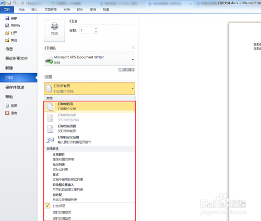Click the 打印机属性 link
The height and width of the screenshot is (221, 261).
[126, 69]
